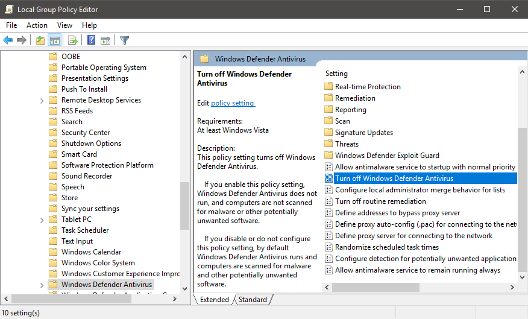Select Portable Operating System in tree
Viewport: 528px width, 319px height.
click(x=104, y=68)
